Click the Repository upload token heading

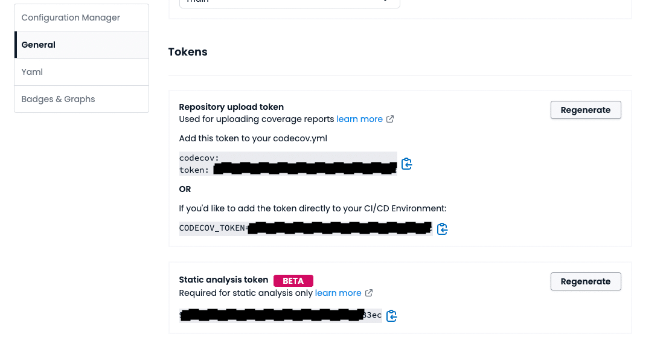[x=231, y=107]
